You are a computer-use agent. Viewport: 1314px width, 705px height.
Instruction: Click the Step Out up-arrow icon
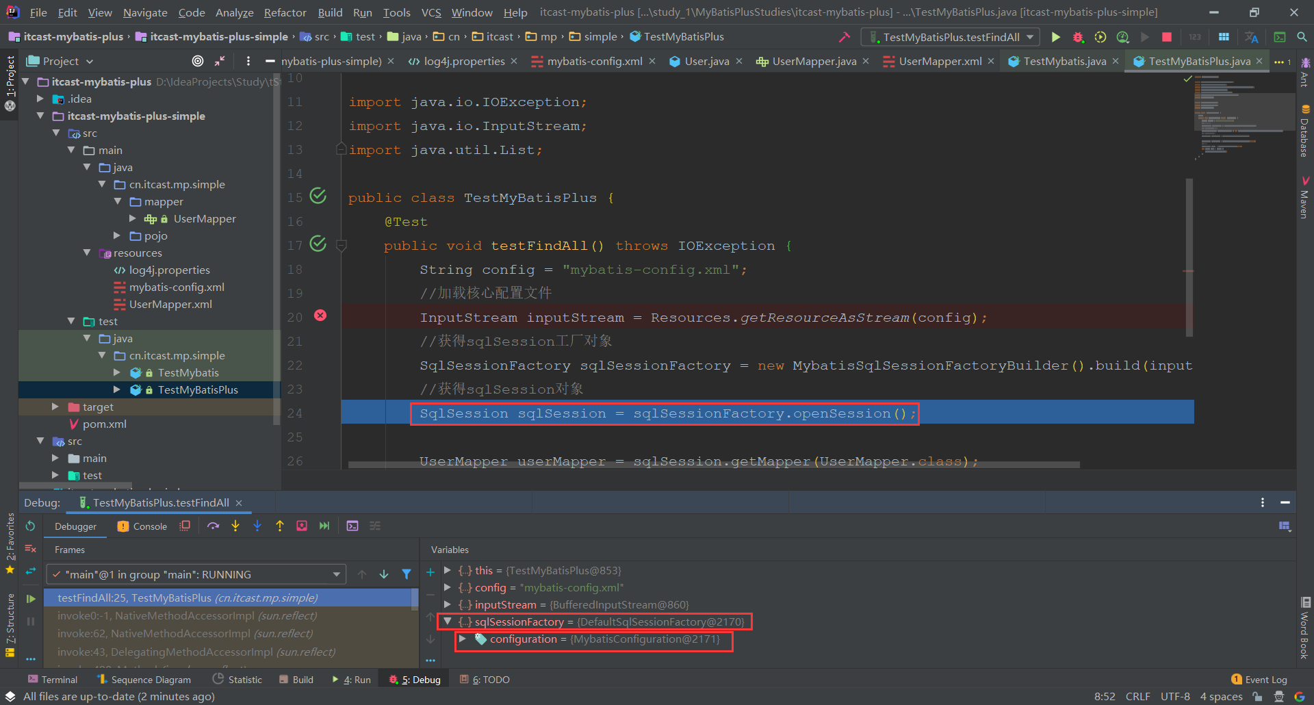click(x=280, y=526)
